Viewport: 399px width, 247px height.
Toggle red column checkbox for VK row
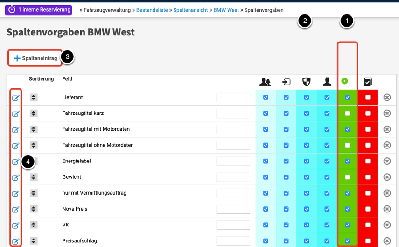[368, 225]
